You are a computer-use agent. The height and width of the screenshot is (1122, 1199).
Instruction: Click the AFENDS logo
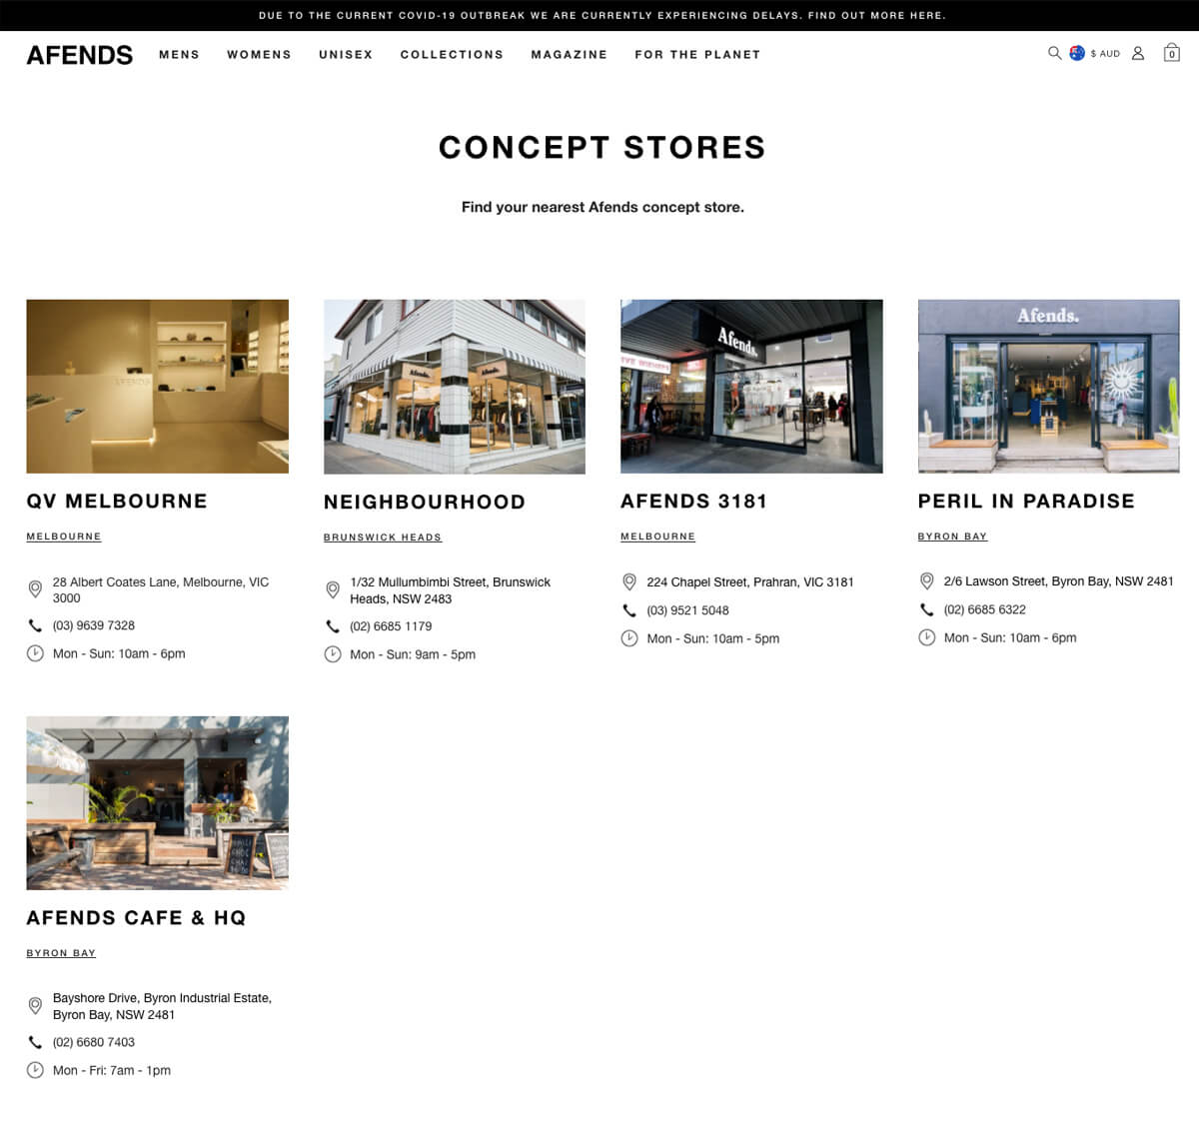pos(80,55)
